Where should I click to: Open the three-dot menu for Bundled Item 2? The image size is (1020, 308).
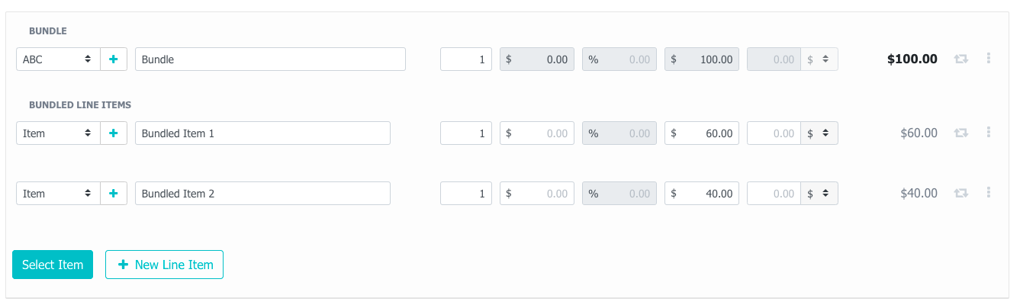[989, 192]
